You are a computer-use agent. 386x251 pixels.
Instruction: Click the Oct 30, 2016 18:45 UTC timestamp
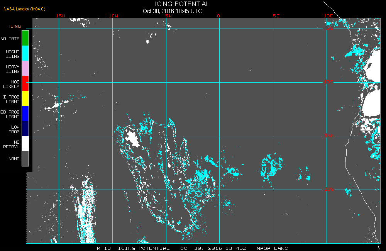172,11
